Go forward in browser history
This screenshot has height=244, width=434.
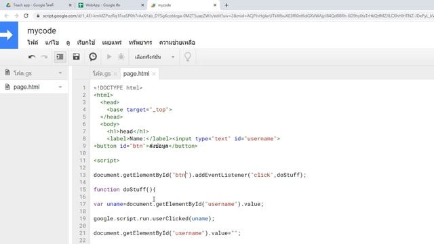click(x=16, y=16)
